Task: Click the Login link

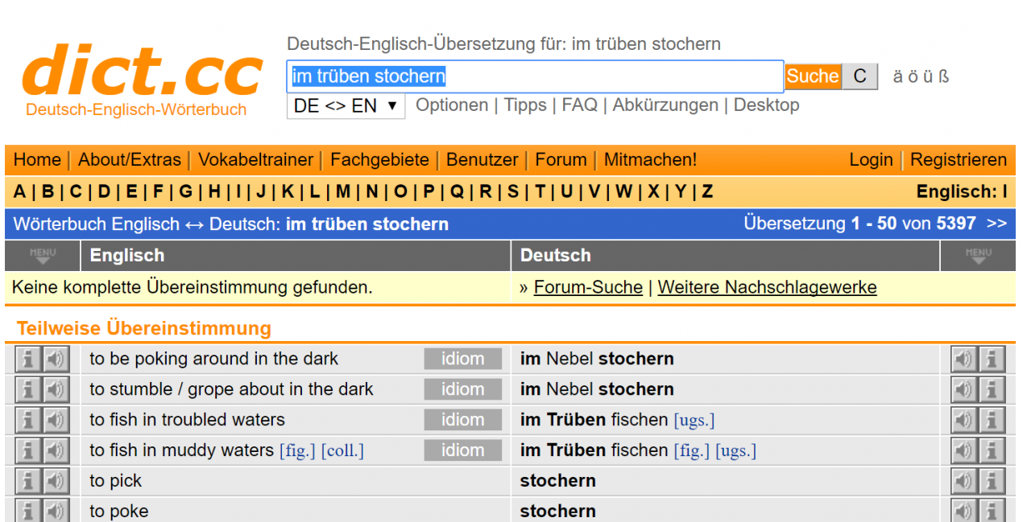Action: [871, 159]
